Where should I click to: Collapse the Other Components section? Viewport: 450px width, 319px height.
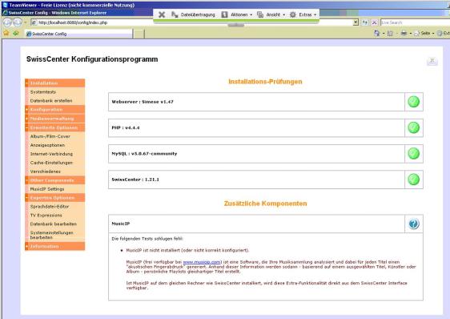pyautogui.click(x=54, y=180)
